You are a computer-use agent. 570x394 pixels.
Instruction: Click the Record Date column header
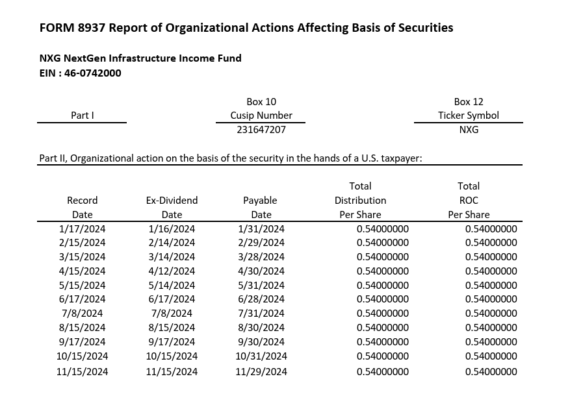coord(83,207)
